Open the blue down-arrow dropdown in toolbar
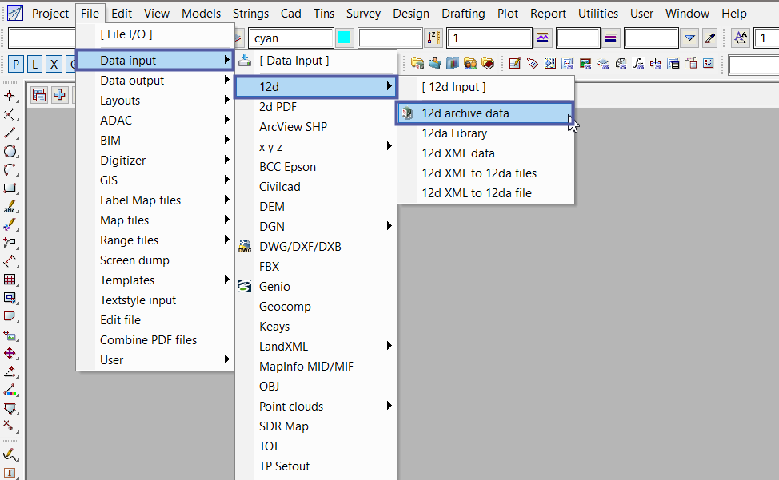This screenshot has height=480, width=779. 690,38
